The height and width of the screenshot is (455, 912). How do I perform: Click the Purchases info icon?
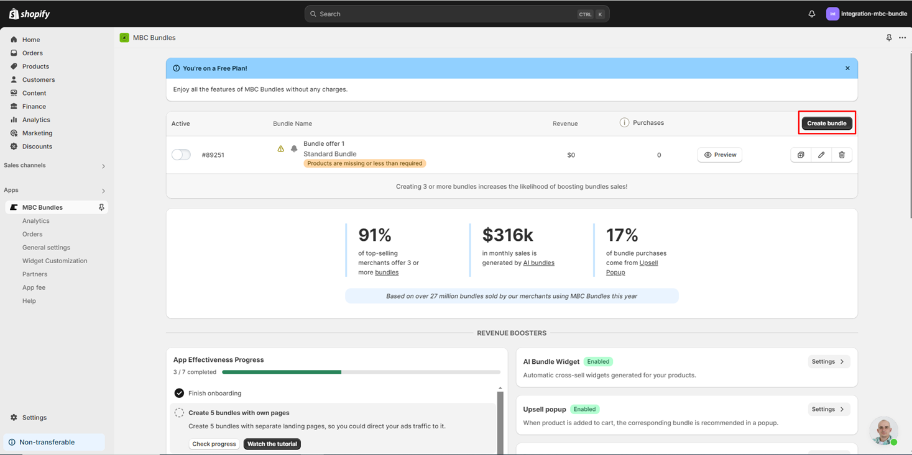click(x=624, y=123)
